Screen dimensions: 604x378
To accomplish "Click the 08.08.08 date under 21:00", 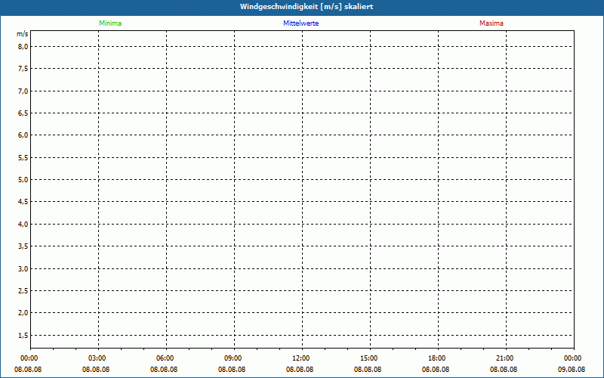I will coord(504,370).
